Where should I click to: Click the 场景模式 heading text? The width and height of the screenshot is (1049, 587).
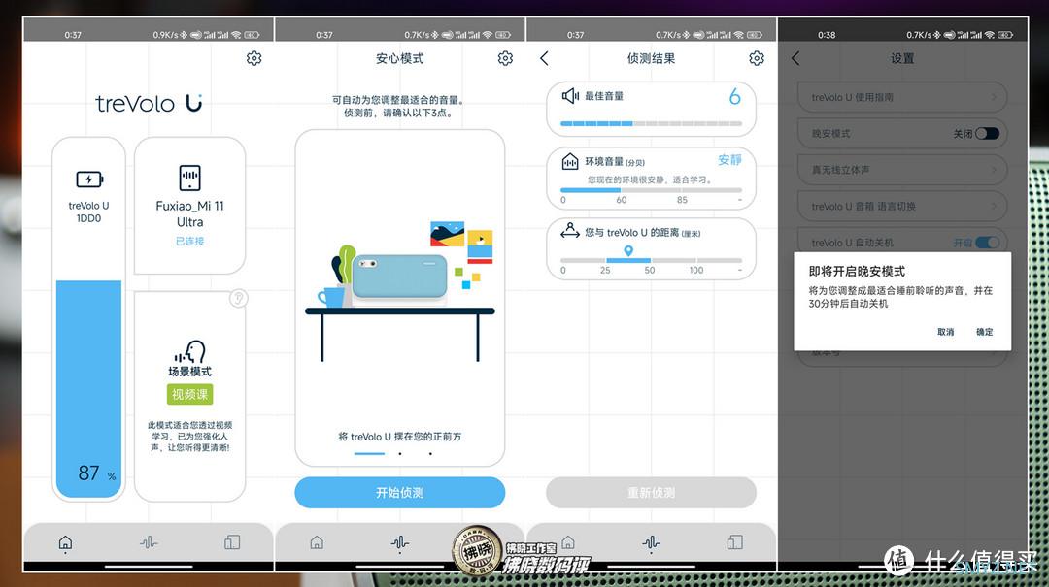point(190,372)
